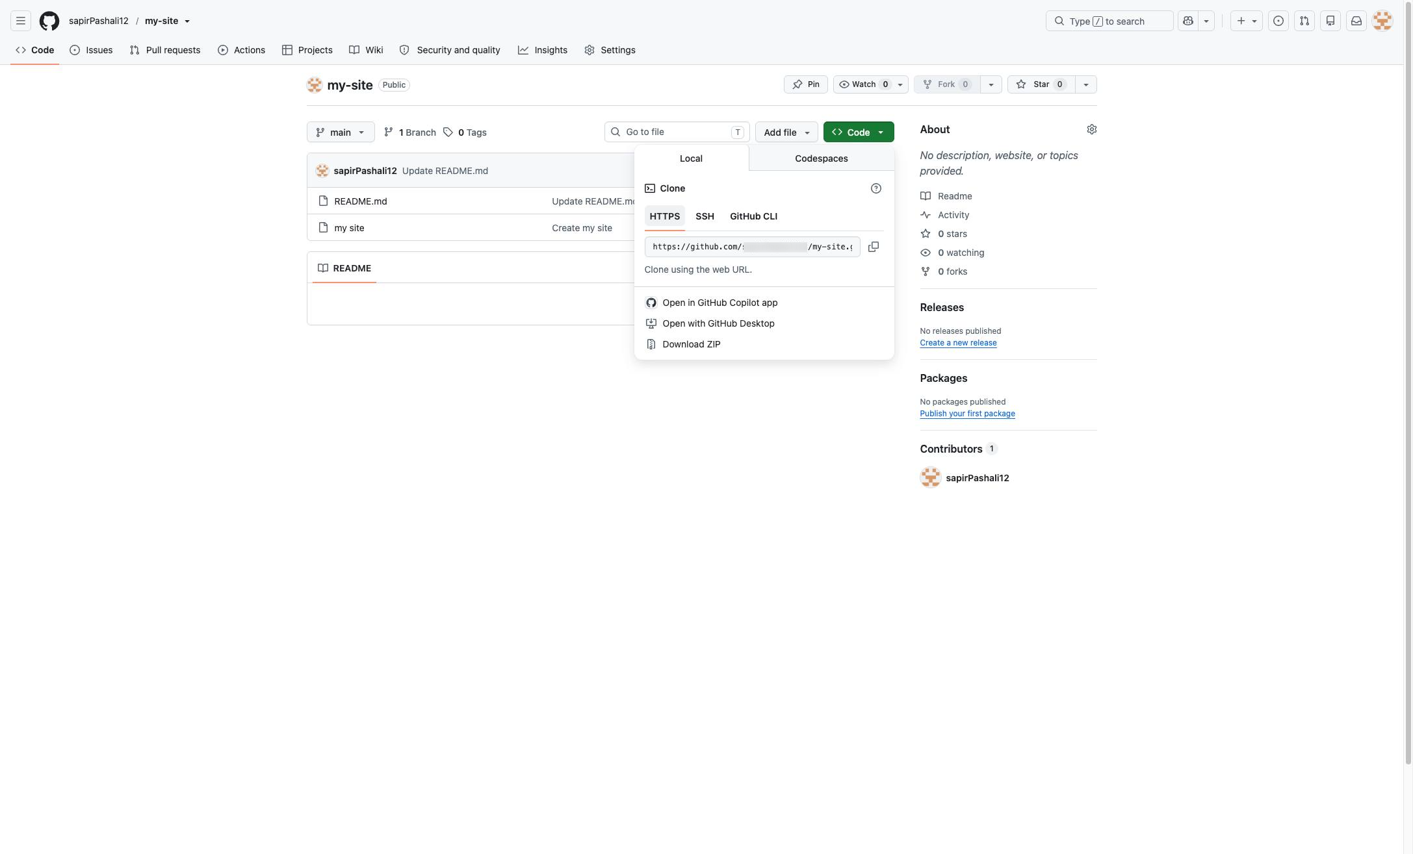The height and width of the screenshot is (854, 1413).
Task: Open Update README.md latest commit message
Action: pos(445,171)
